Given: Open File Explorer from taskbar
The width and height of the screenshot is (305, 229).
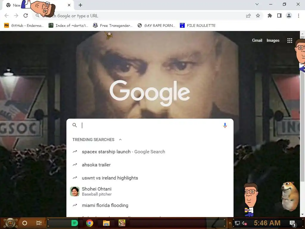Looking at the screenshot, I should pyautogui.click(x=106, y=223).
